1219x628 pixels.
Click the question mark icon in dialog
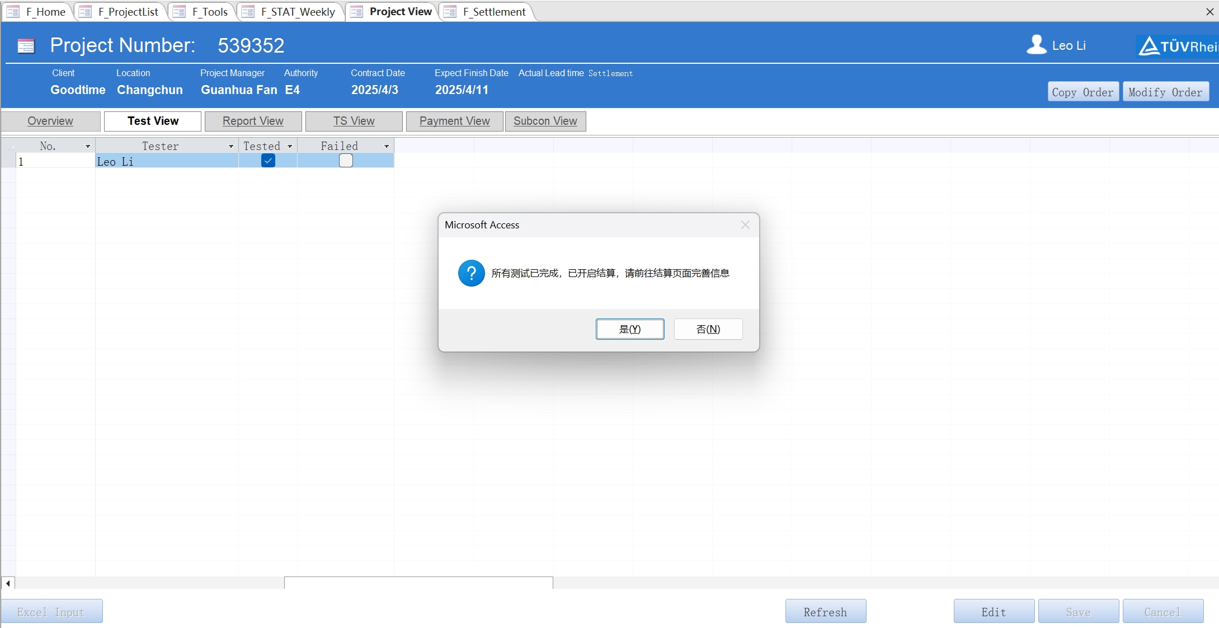coord(472,273)
